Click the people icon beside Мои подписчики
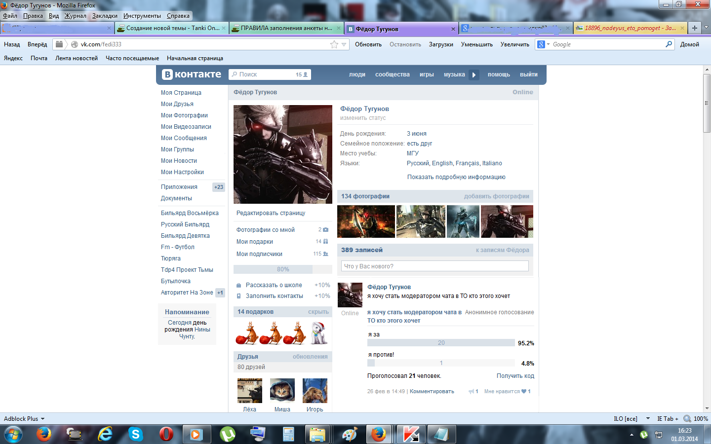The image size is (711, 444). pyautogui.click(x=325, y=254)
